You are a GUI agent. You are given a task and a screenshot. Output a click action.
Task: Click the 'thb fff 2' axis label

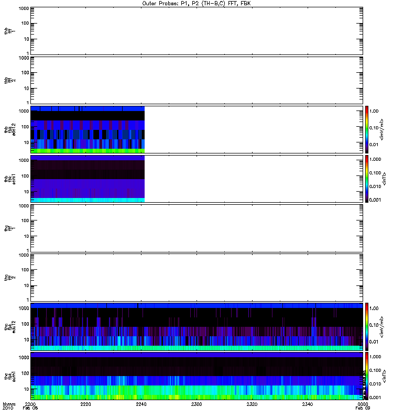[9, 81]
